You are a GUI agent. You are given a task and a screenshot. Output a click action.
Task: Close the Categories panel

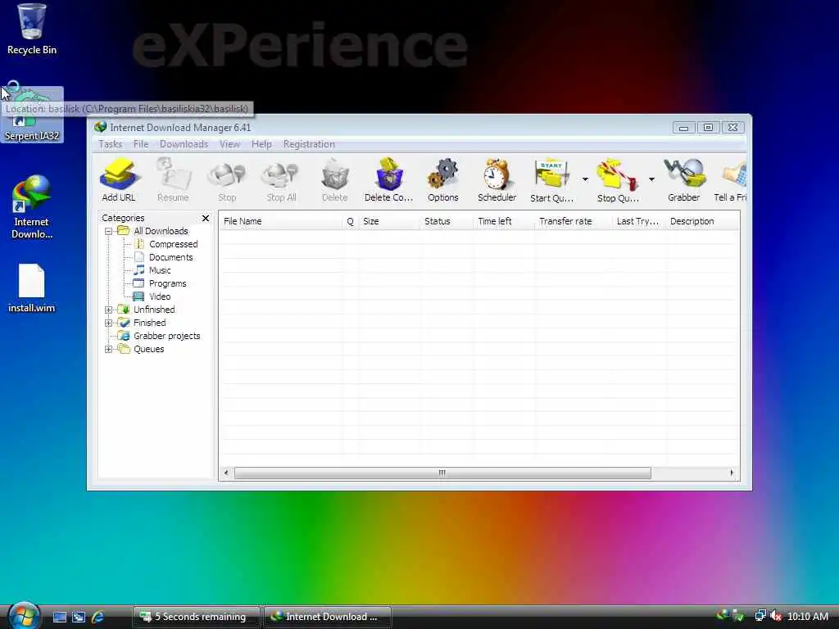tap(206, 218)
